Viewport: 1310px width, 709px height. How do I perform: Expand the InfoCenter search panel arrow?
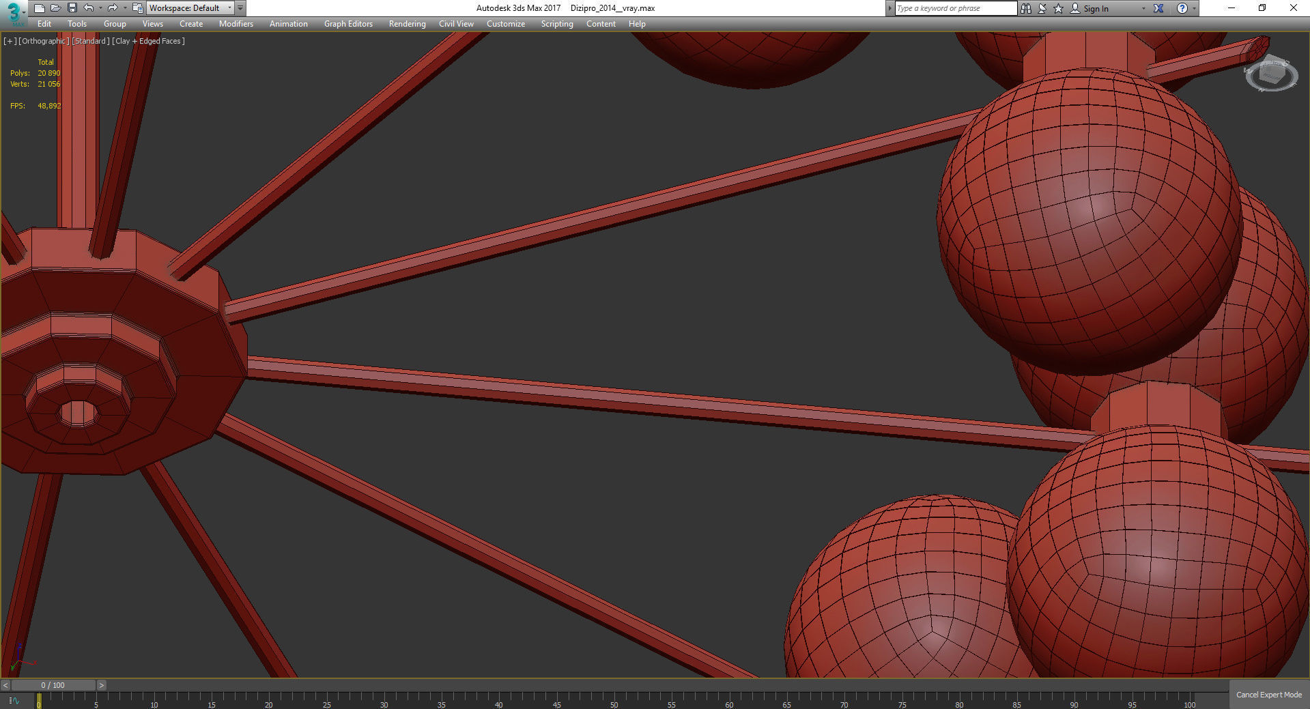[x=889, y=8]
